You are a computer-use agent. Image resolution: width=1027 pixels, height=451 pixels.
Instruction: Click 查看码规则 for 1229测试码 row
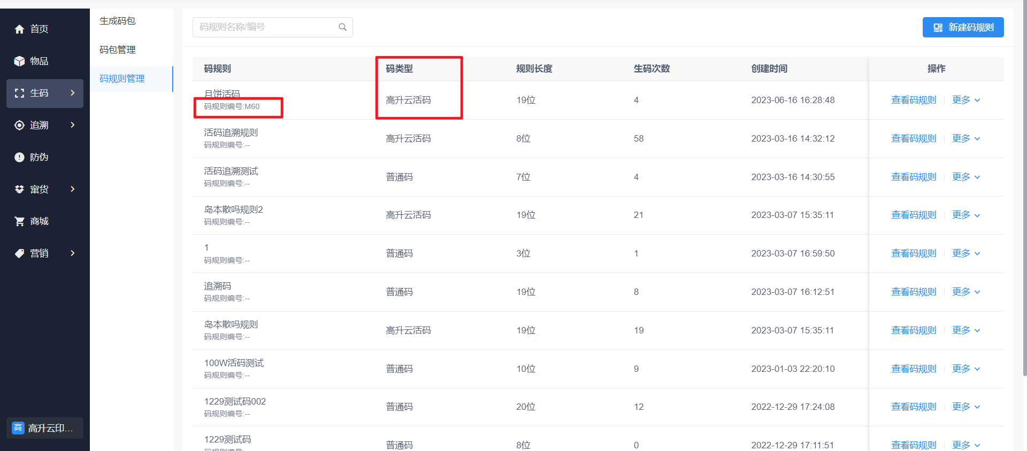pyautogui.click(x=914, y=445)
